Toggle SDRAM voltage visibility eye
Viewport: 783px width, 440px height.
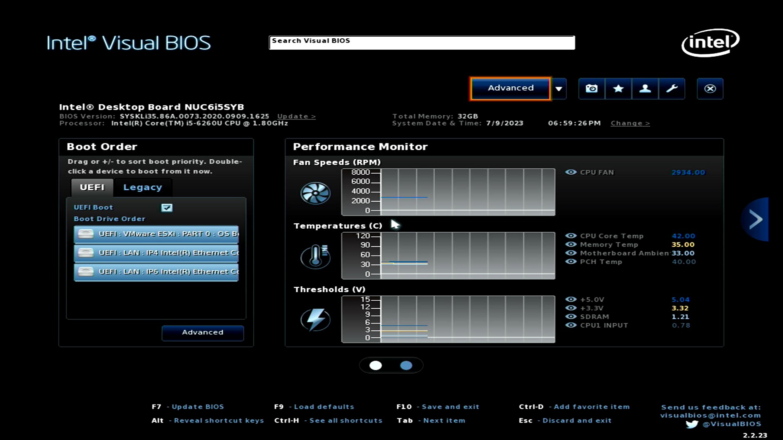571,317
